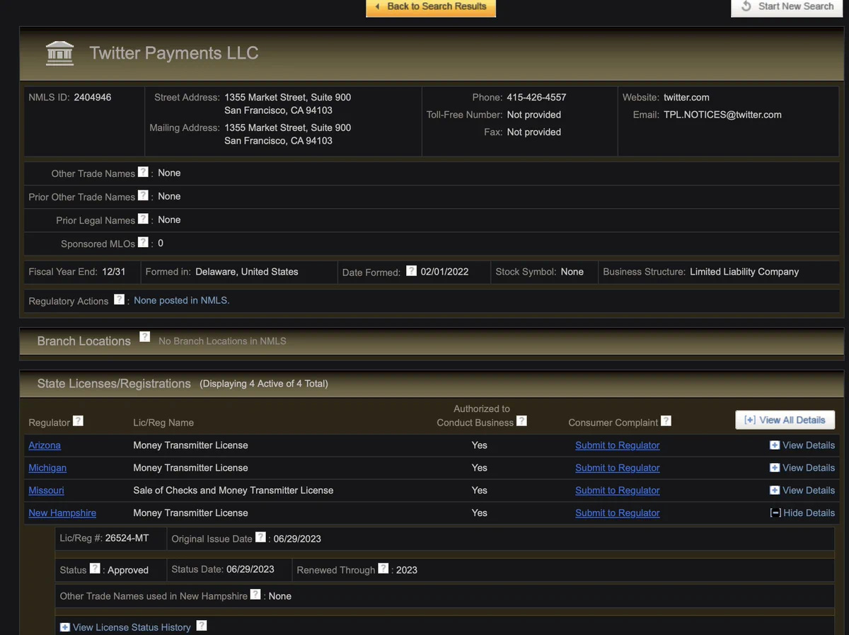Click the phone number 415-426-4557

tap(536, 98)
